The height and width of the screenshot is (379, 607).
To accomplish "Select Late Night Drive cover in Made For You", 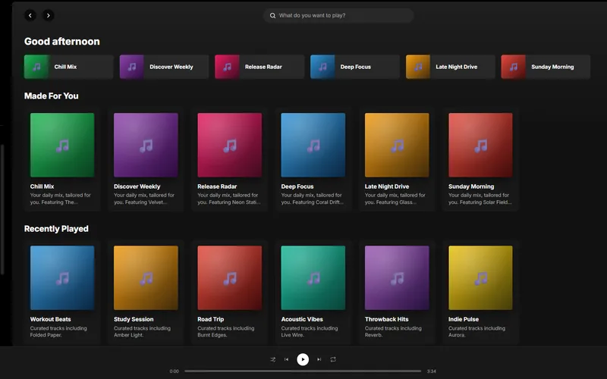I will pyautogui.click(x=397, y=145).
